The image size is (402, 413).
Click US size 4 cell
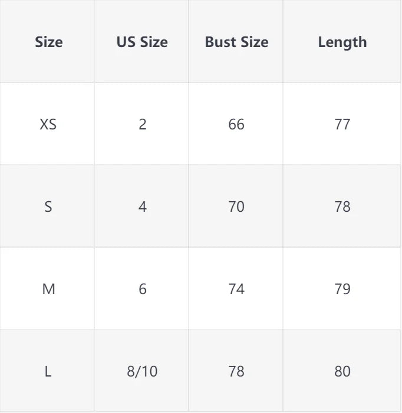(142, 207)
